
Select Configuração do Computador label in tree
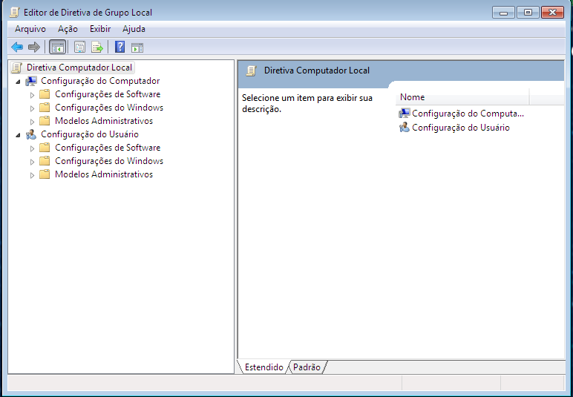pyautogui.click(x=100, y=81)
